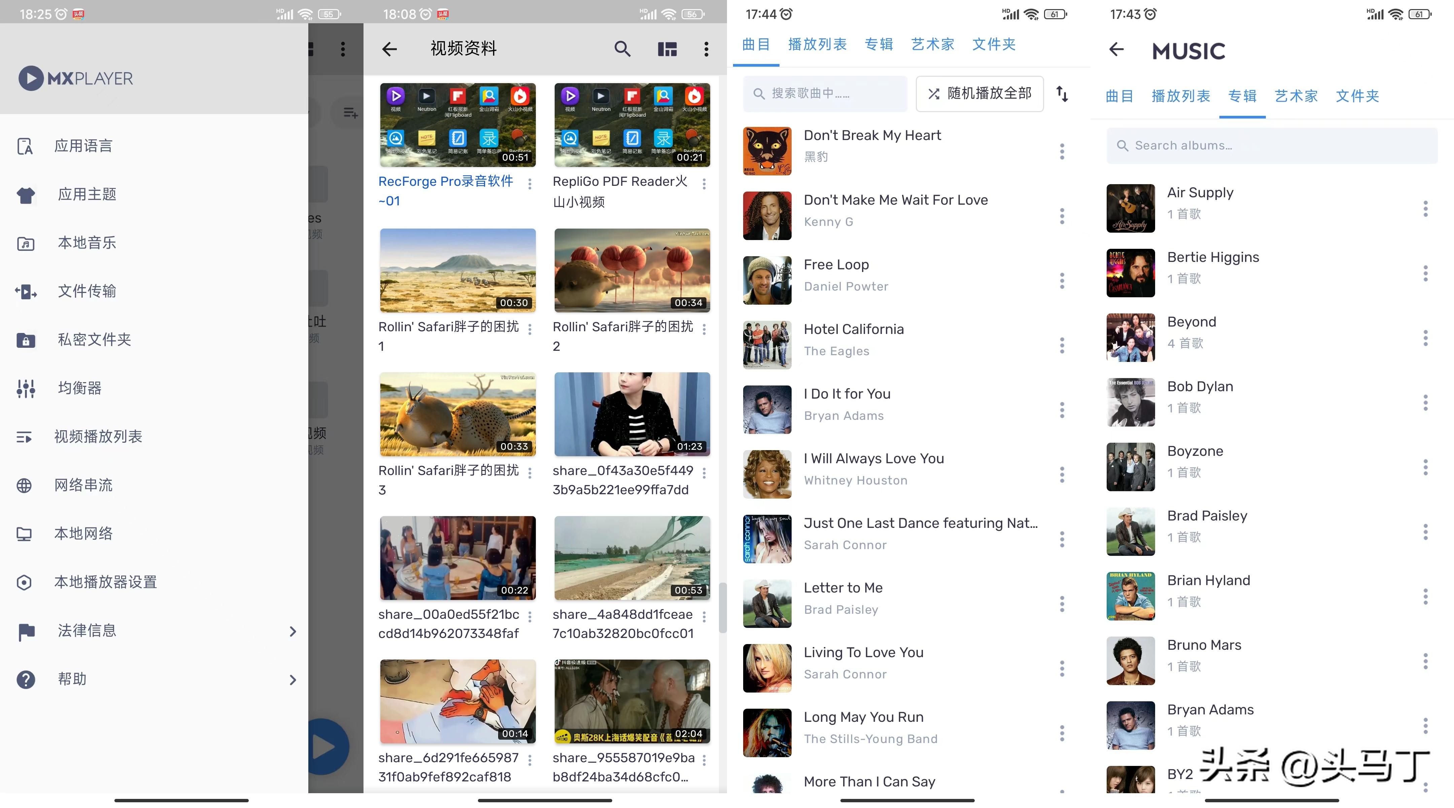Open the song sort order icon
The width and height of the screenshot is (1454, 808).
(x=1062, y=94)
